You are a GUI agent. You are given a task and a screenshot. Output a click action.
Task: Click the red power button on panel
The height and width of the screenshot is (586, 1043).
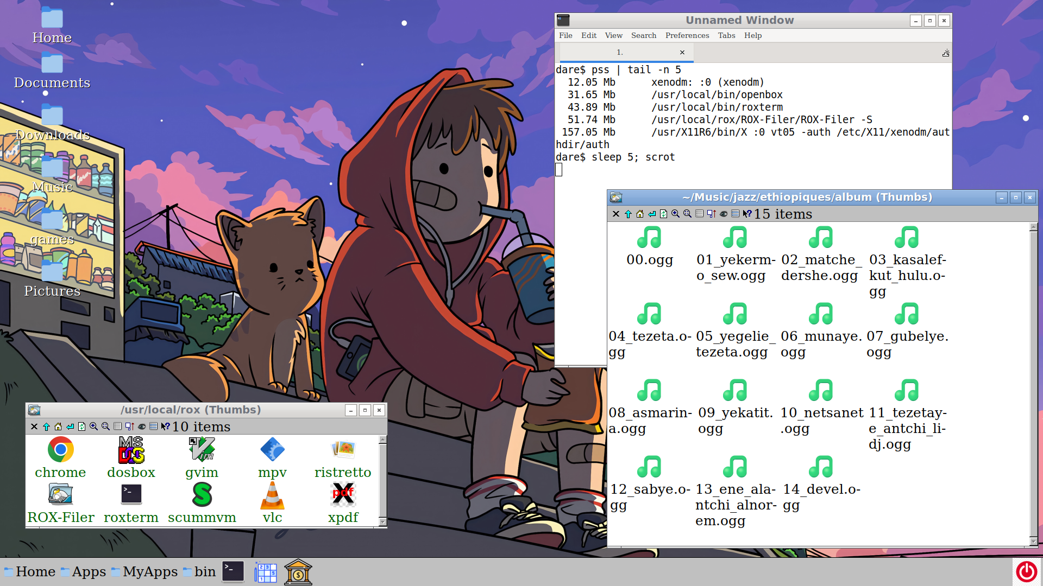(x=1026, y=572)
